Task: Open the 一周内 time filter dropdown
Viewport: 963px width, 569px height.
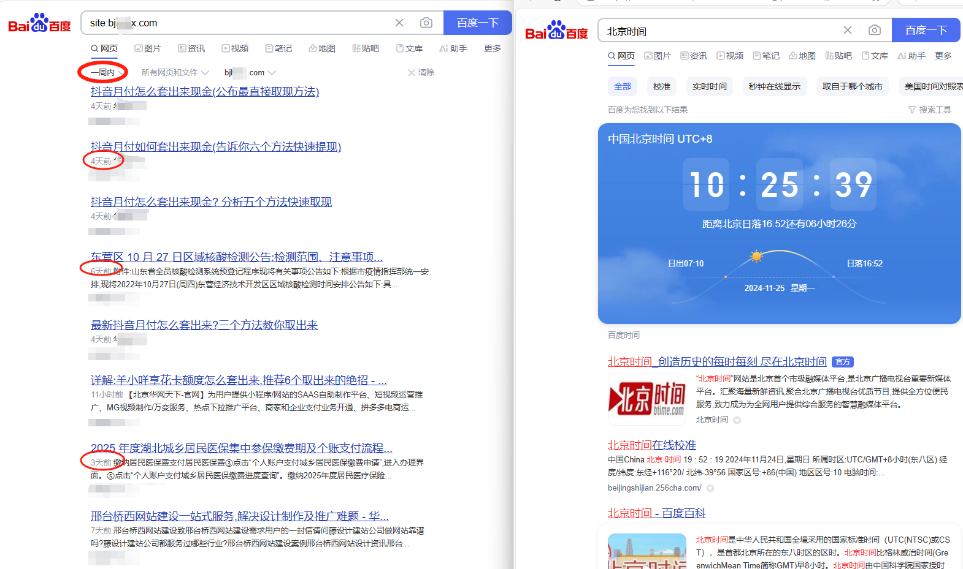Action: tap(107, 72)
